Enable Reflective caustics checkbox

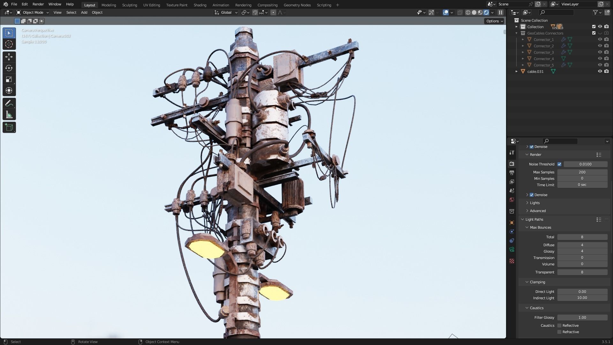point(559,326)
